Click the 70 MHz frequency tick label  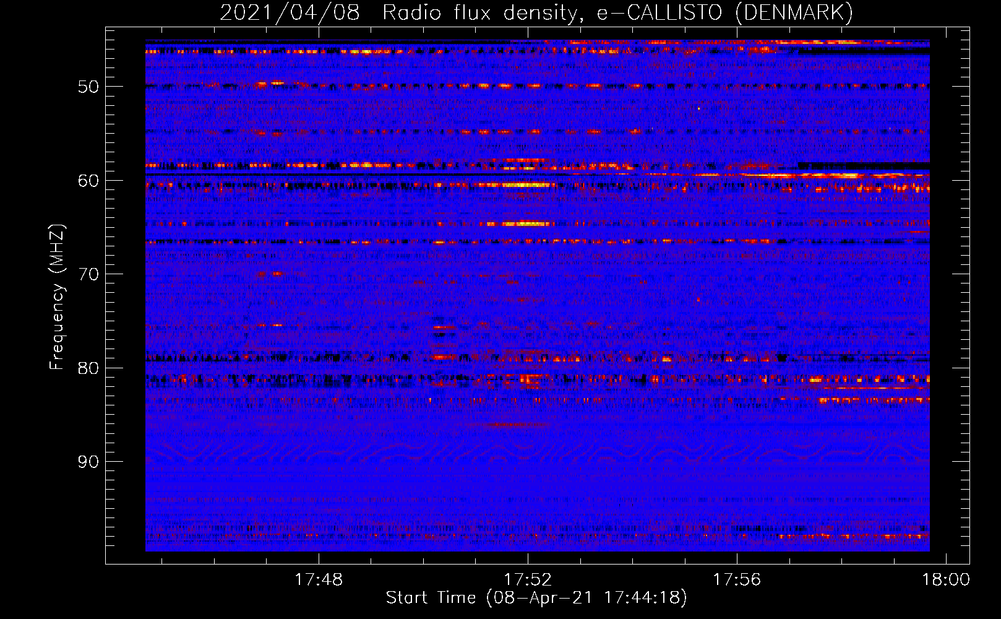88,274
